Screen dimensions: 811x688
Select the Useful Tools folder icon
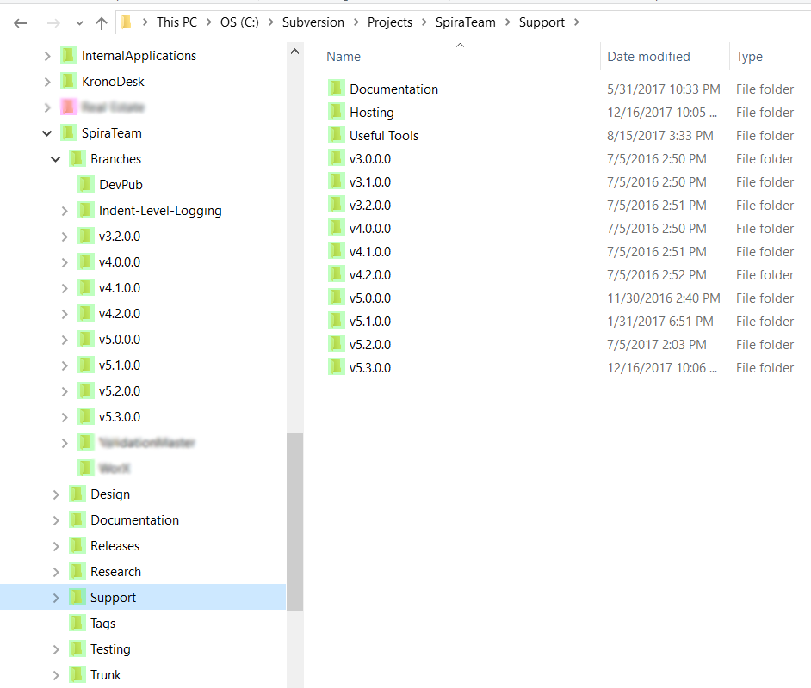336,135
